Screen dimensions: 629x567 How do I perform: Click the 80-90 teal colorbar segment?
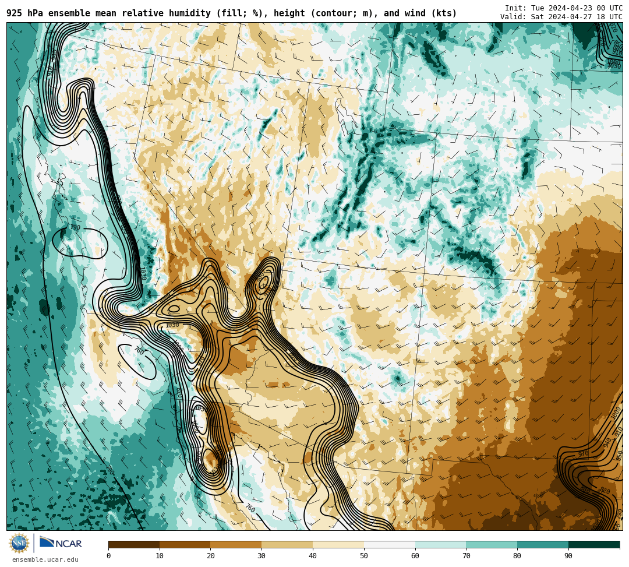pyautogui.click(x=543, y=544)
